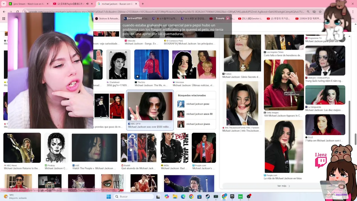Open File Explorer from the taskbar
Screen dimensions: 357x201
click(175, 197)
